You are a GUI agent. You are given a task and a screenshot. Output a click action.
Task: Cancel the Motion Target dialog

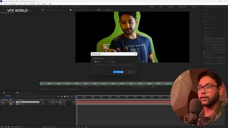(x=130, y=72)
